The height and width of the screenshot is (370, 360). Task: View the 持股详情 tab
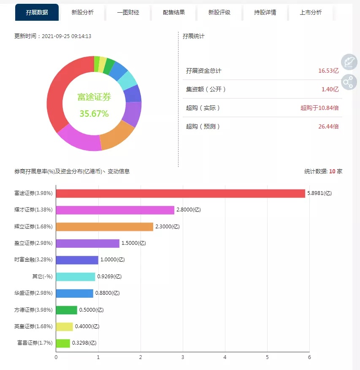265,12
